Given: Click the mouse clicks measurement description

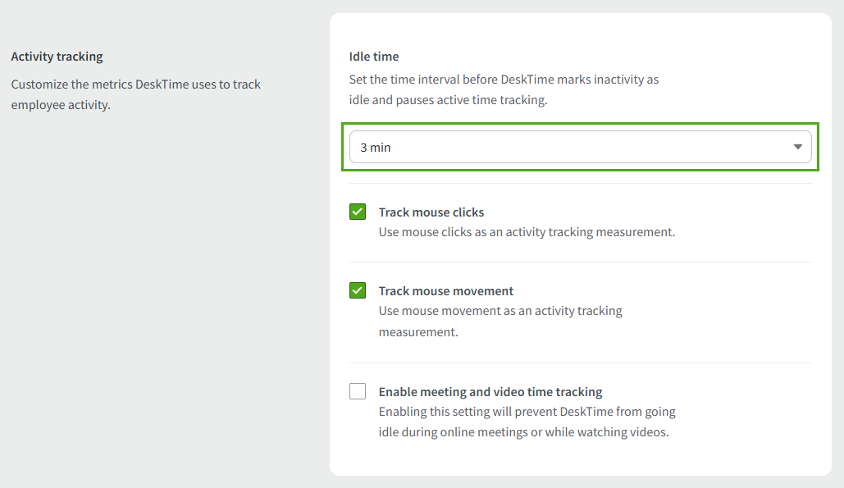Looking at the screenshot, I should (527, 232).
